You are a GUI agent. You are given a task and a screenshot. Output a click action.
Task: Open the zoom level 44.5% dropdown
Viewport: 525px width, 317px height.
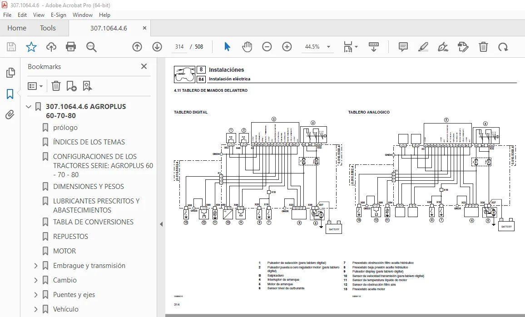pos(328,47)
